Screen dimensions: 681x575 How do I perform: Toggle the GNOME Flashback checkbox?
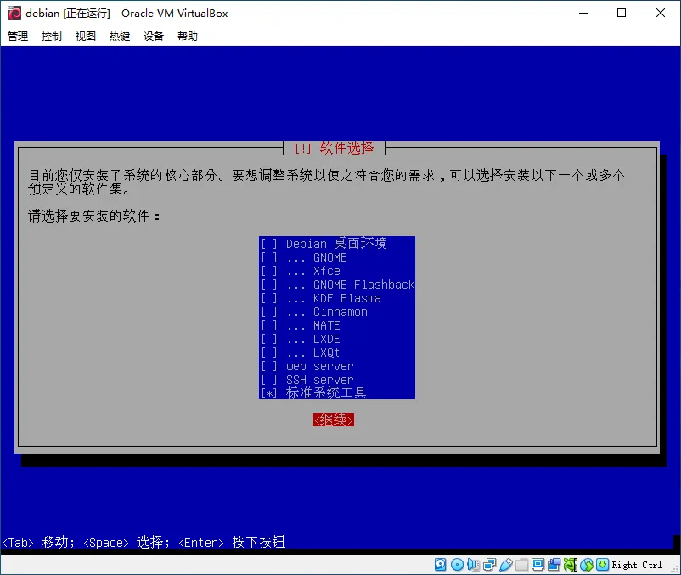click(x=269, y=285)
